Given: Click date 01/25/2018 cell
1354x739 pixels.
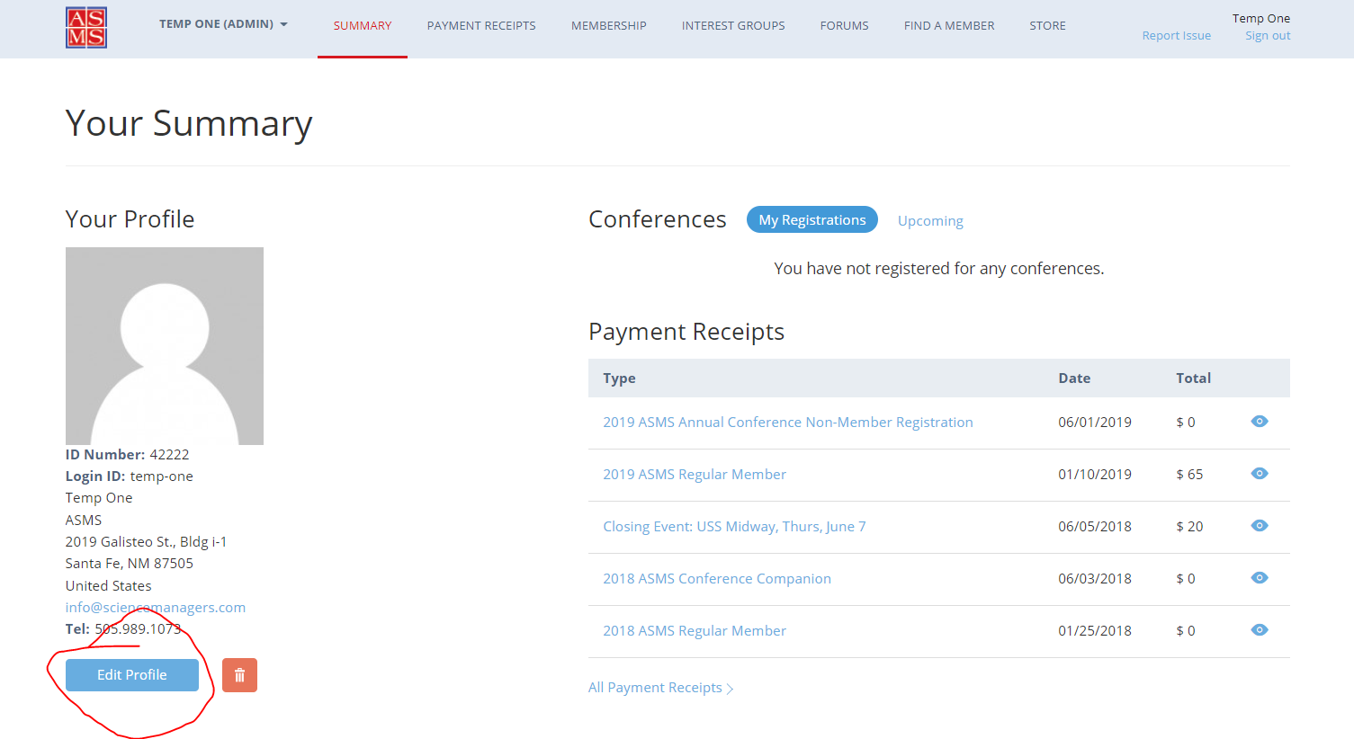Looking at the screenshot, I should click(x=1095, y=631).
